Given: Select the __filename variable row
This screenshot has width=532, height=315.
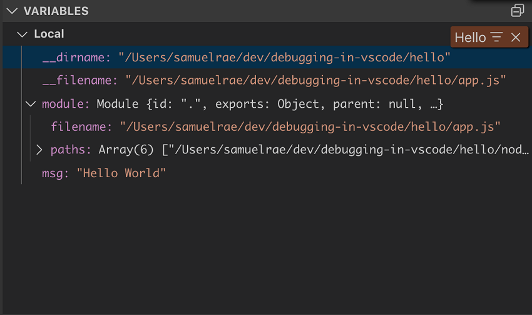Looking at the screenshot, I should point(267,80).
